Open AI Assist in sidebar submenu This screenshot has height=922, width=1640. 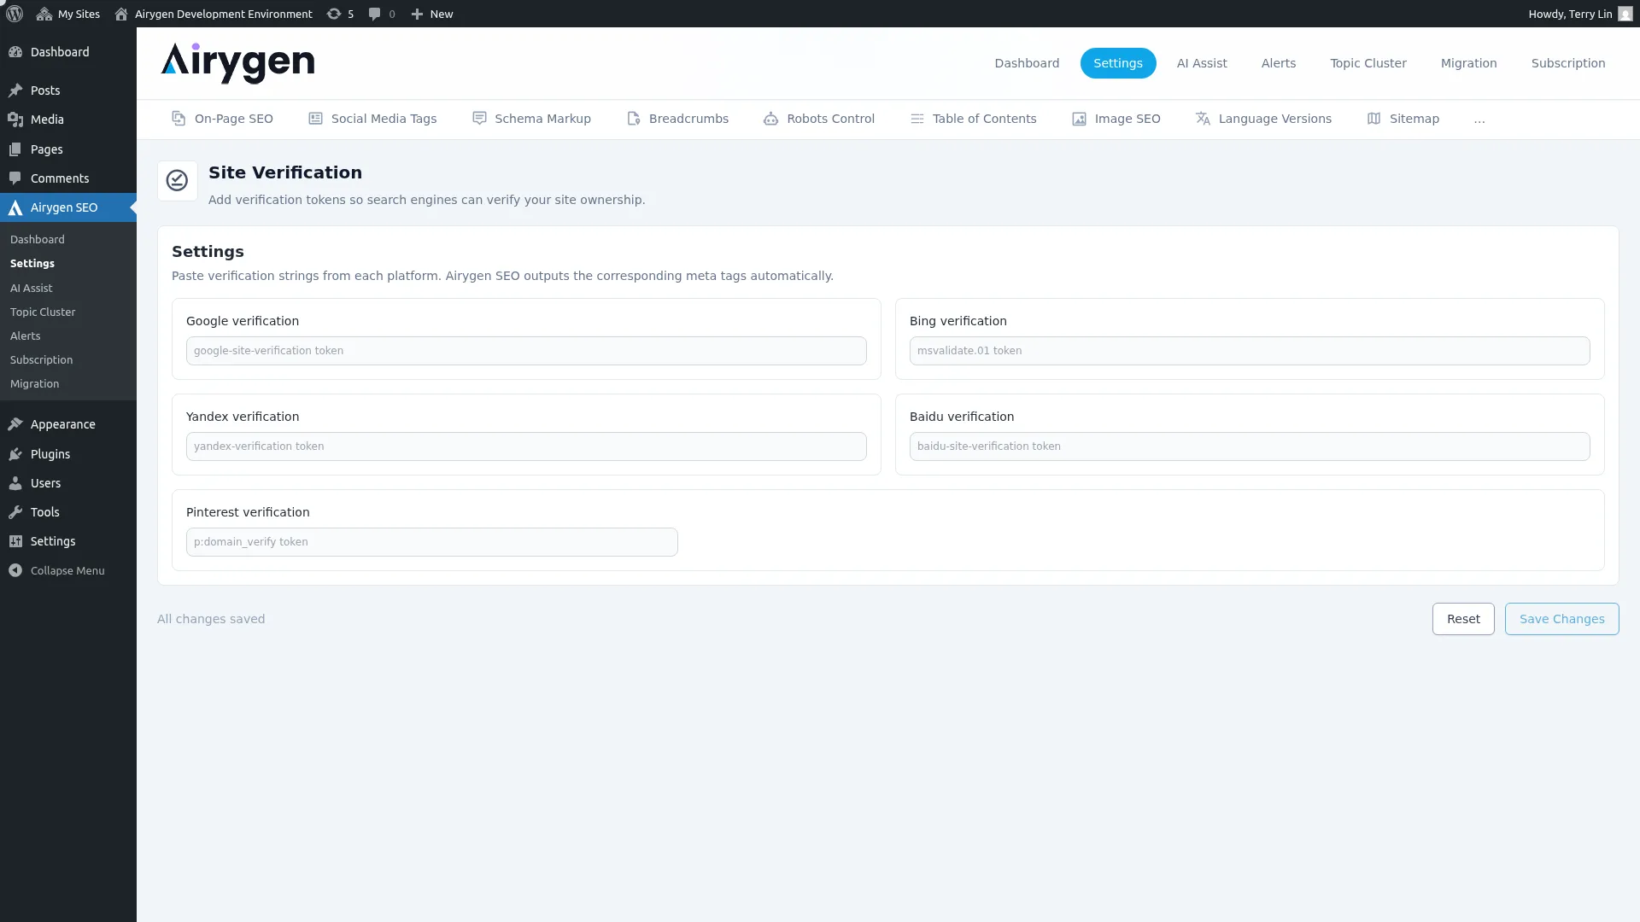click(x=32, y=289)
